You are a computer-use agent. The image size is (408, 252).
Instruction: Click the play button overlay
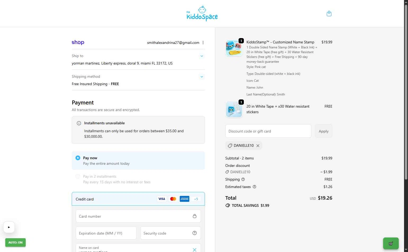9,227
